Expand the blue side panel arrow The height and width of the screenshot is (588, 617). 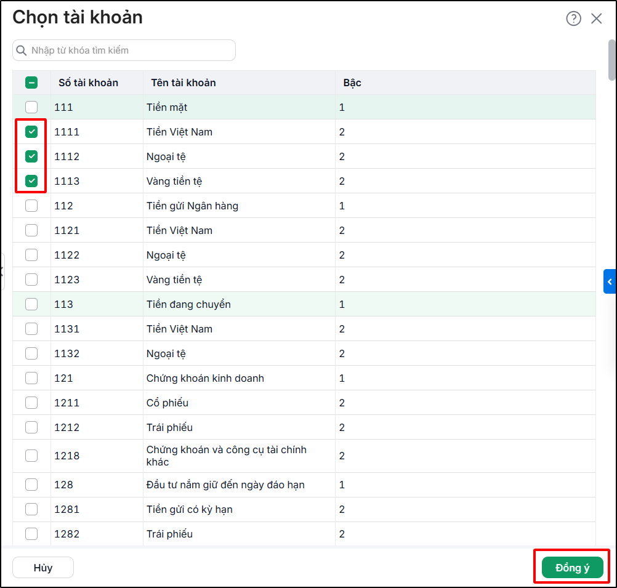click(x=609, y=281)
